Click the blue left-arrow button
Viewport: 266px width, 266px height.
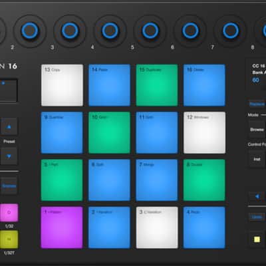tap(257, 196)
